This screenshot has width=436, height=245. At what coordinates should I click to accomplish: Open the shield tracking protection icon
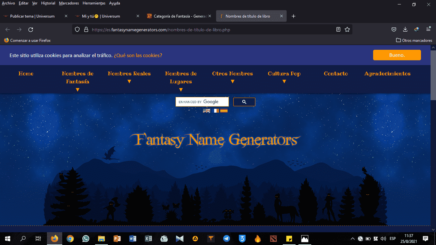[x=77, y=30]
